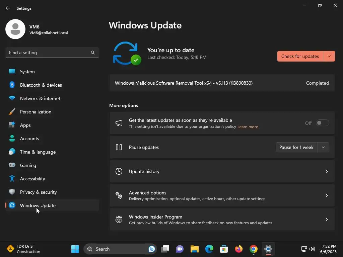343x257 pixels.
Task: Click the taskbar Search box
Action: 120,249
